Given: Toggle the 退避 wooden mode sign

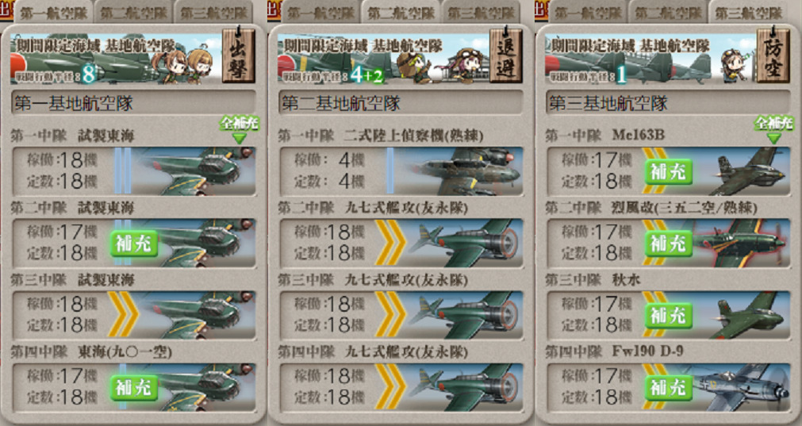Looking at the screenshot, I should (506, 56).
